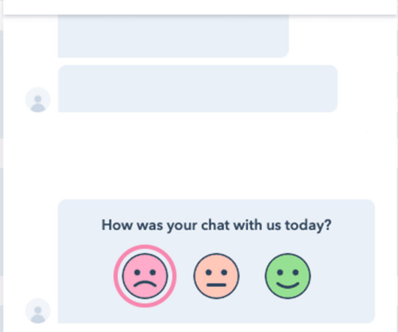The image size is (398, 332).
Task: Click the eyes of the green smiley face
Action: [x=288, y=273]
